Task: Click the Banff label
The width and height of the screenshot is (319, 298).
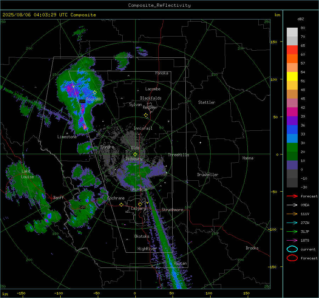Action: pyautogui.click(x=58, y=197)
